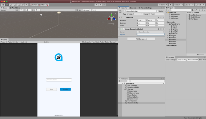Open the Tag Untagged dropdown

(x=134, y=14)
